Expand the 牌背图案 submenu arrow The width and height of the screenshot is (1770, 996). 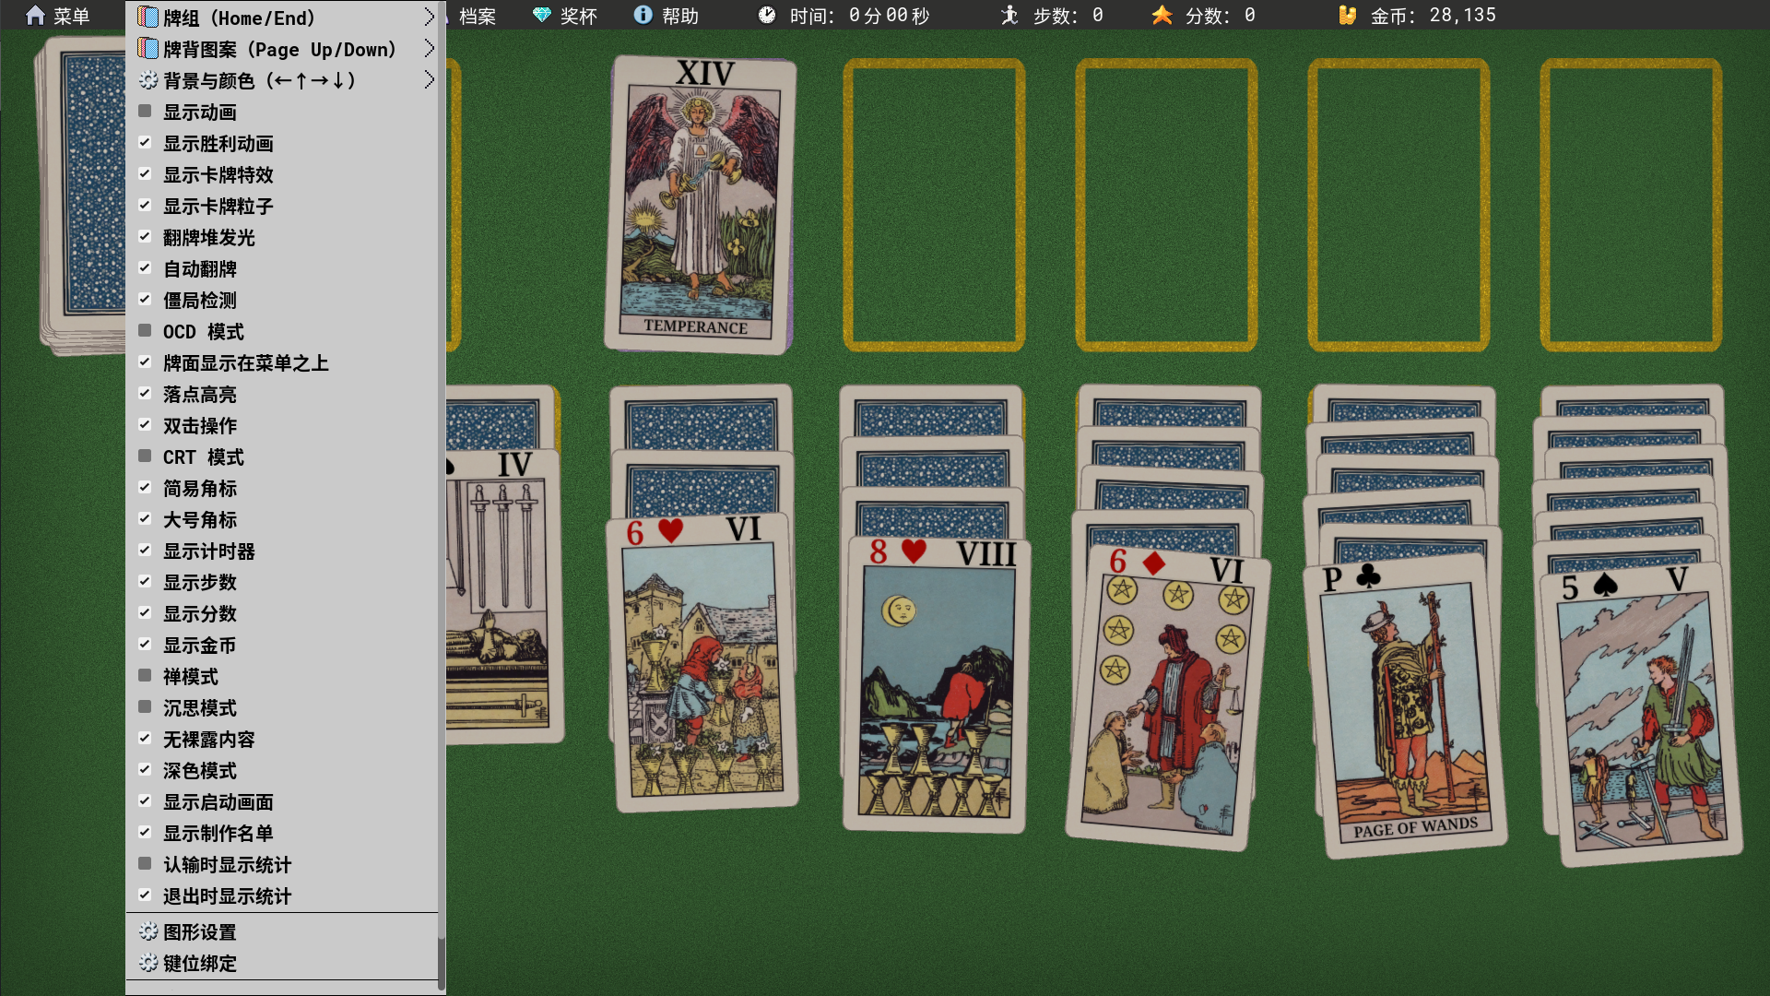(429, 49)
